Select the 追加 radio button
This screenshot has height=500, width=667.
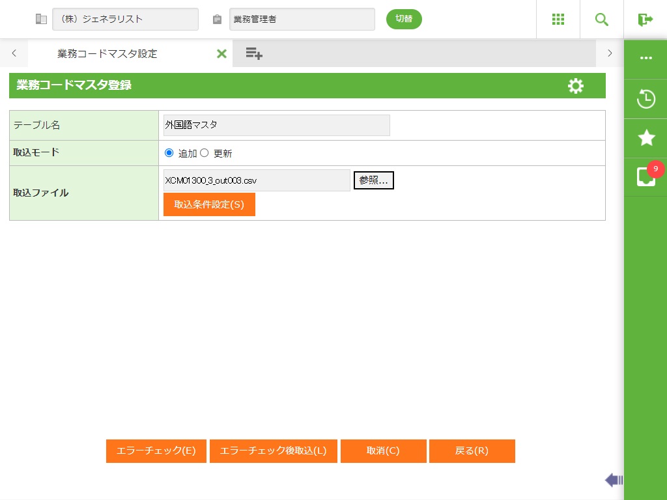click(x=169, y=152)
